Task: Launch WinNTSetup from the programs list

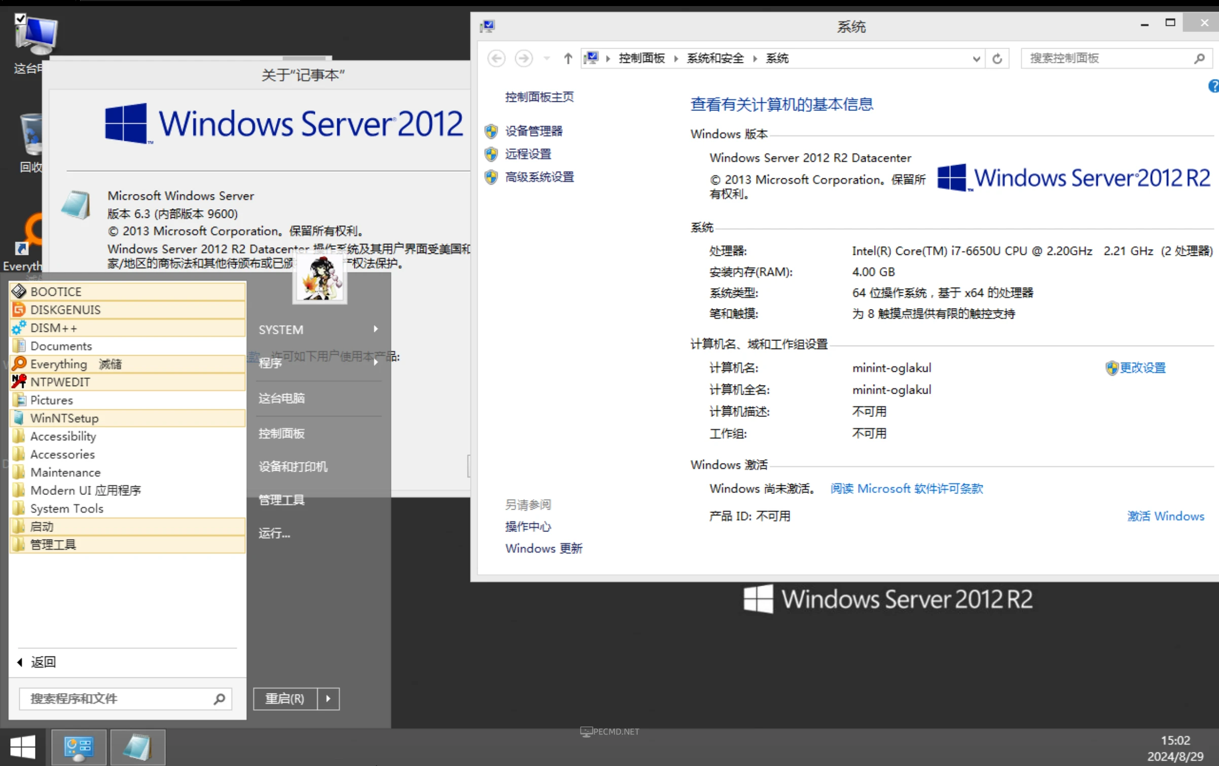Action: tap(127, 418)
